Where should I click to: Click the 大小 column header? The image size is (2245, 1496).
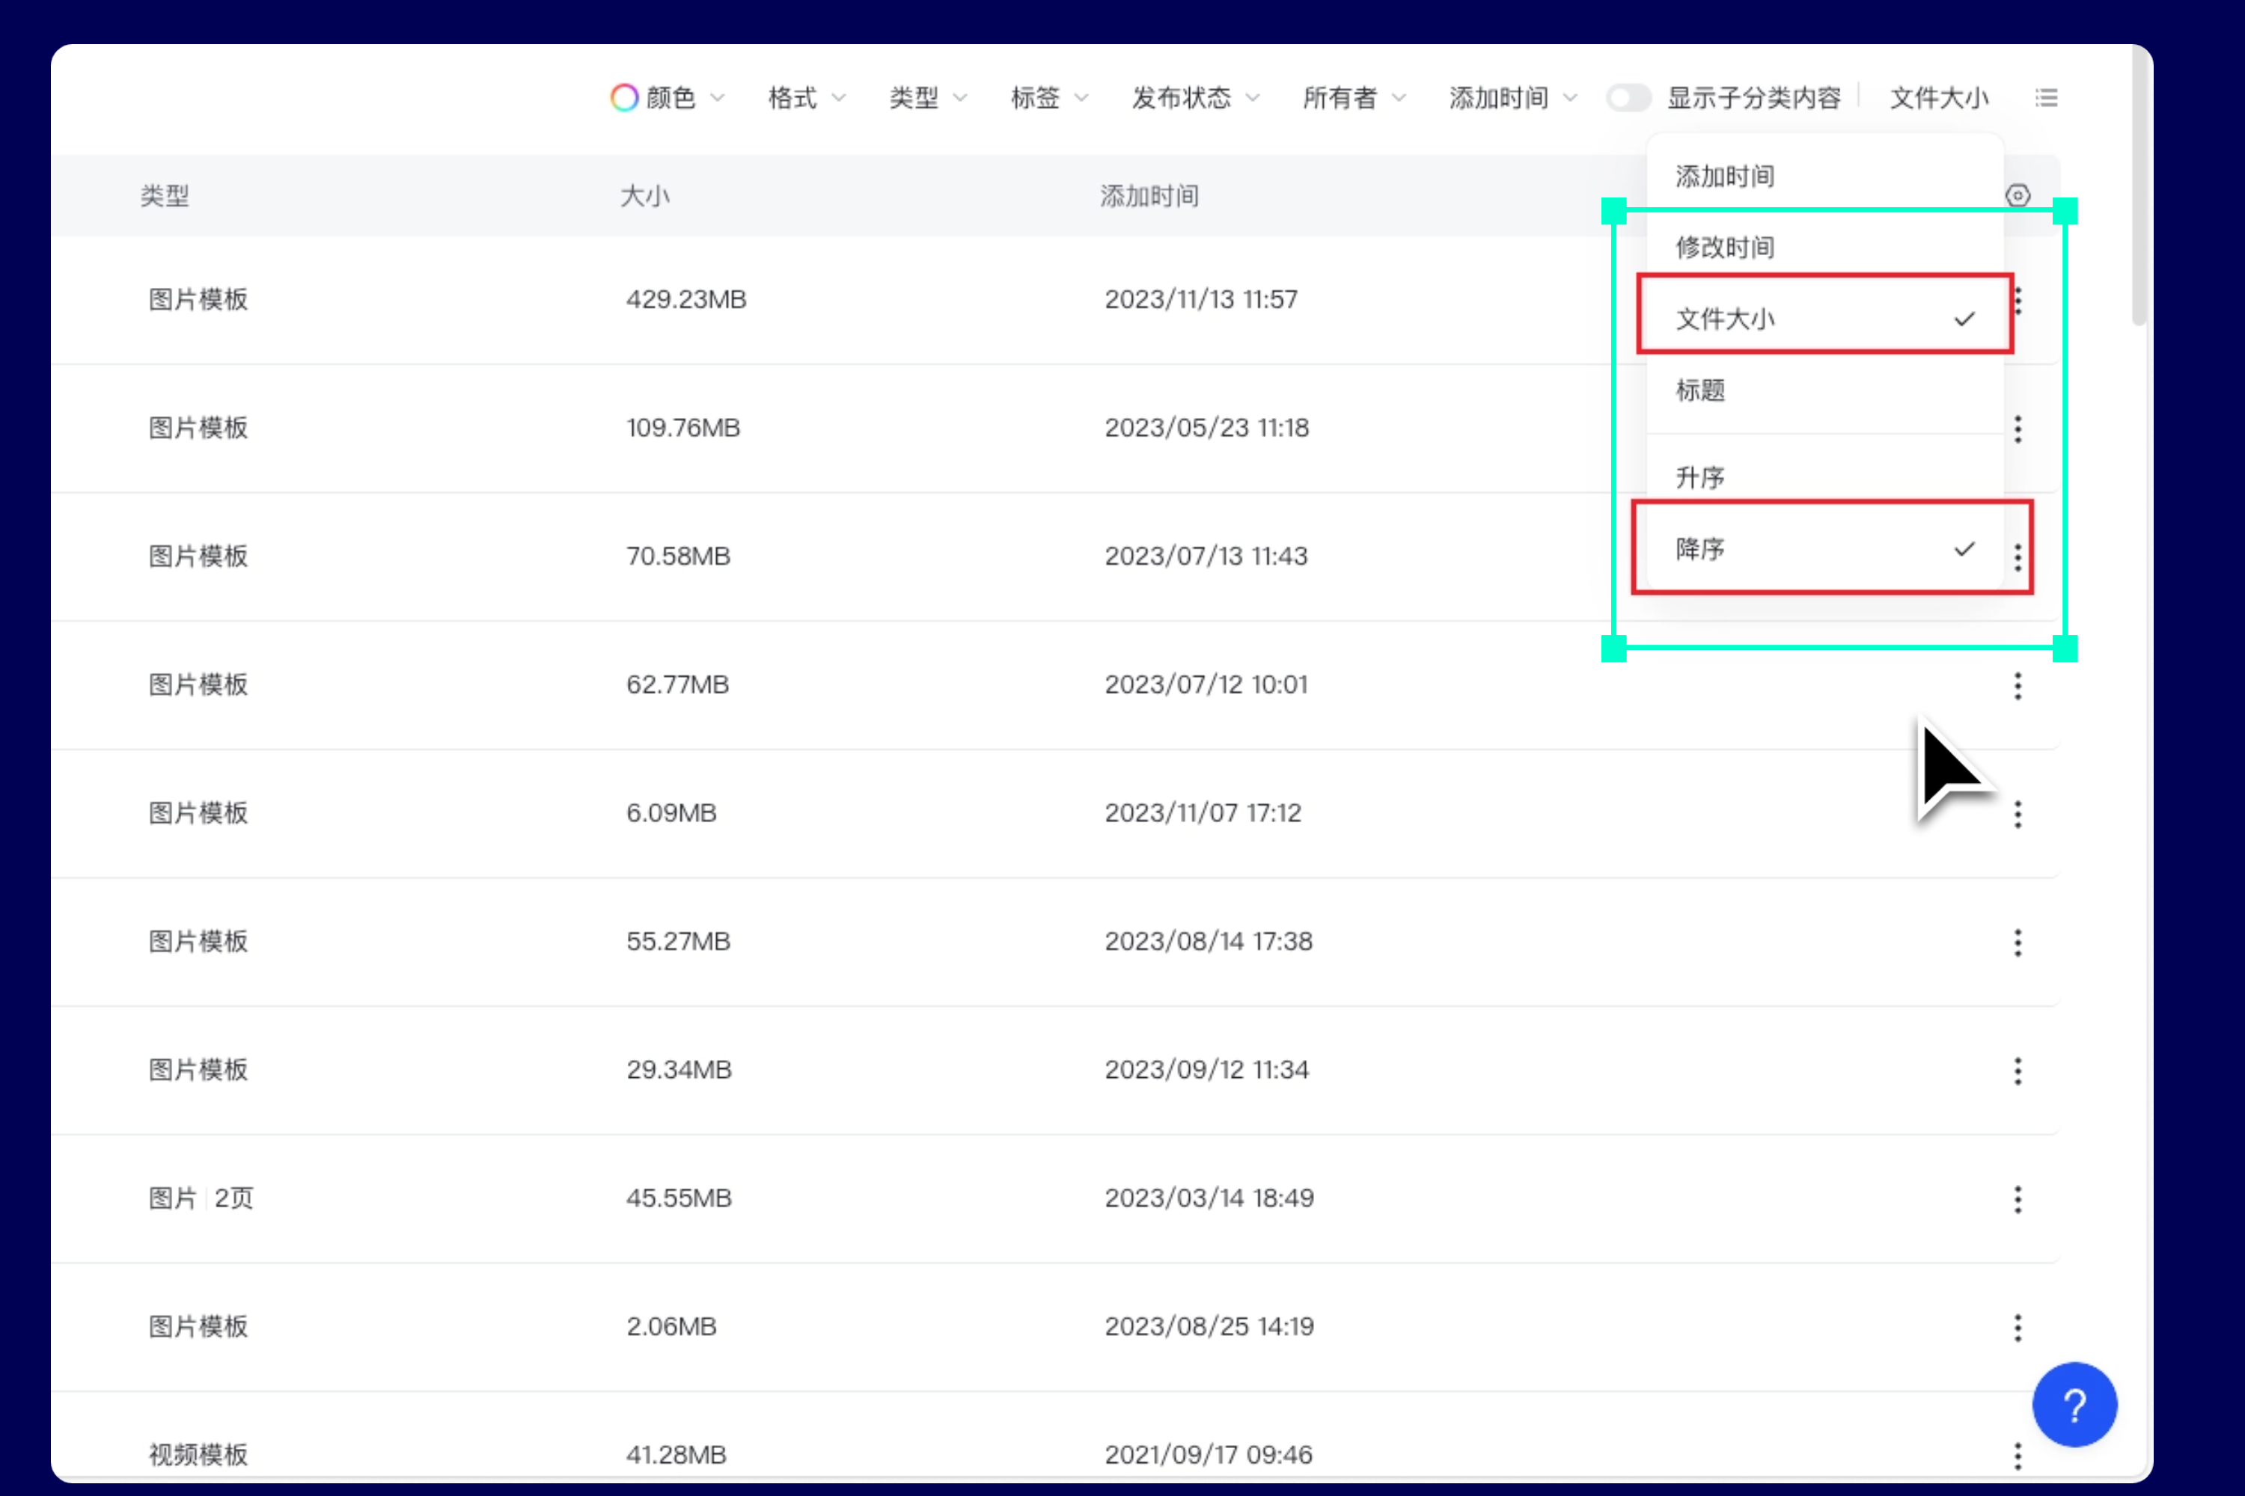[x=645, y=195]
